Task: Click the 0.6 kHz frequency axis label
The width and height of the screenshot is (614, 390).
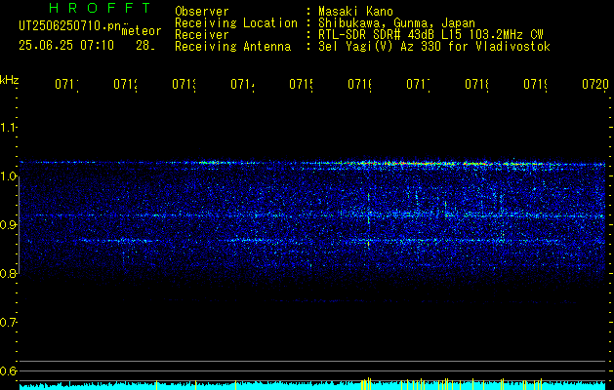Action: coord(8,370)
